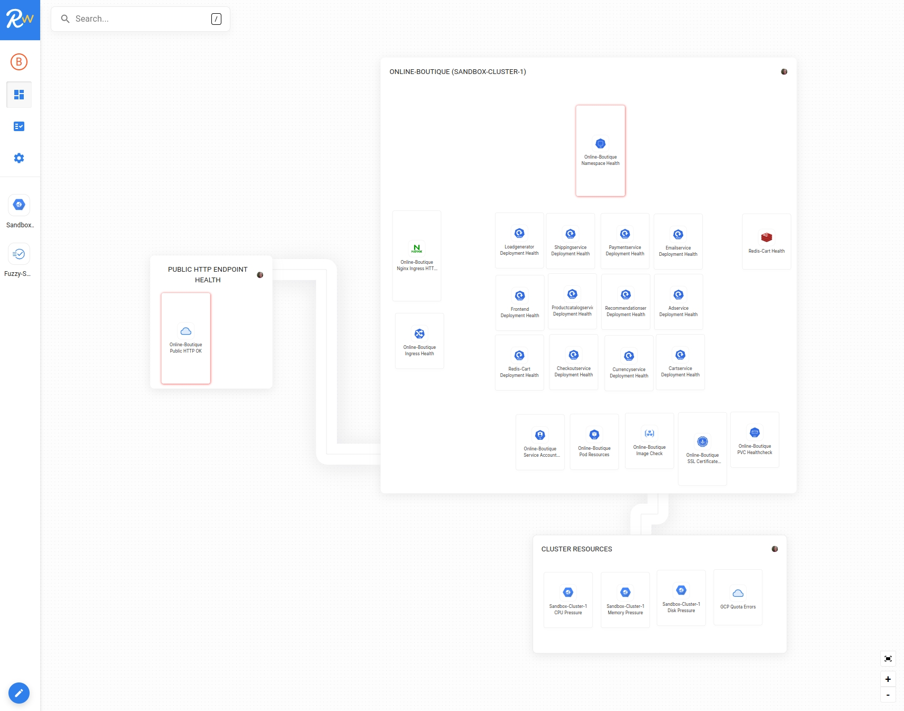The image size is (904, 711).
Task: Click the Public HTTP Endpoint Health status dot
Action: click(x=260, y=275)
